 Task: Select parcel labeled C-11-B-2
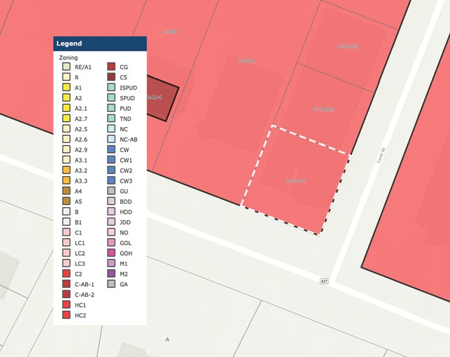point(324,109)
